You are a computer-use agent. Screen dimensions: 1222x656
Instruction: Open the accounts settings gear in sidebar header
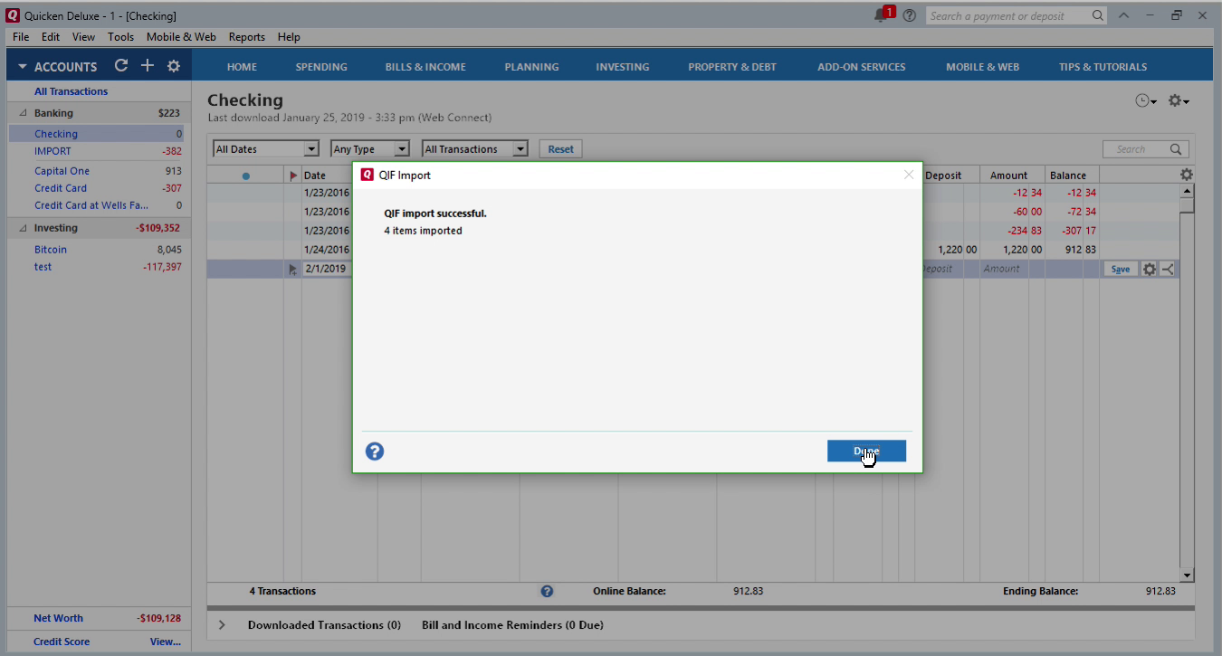click(x=174, y=66)
